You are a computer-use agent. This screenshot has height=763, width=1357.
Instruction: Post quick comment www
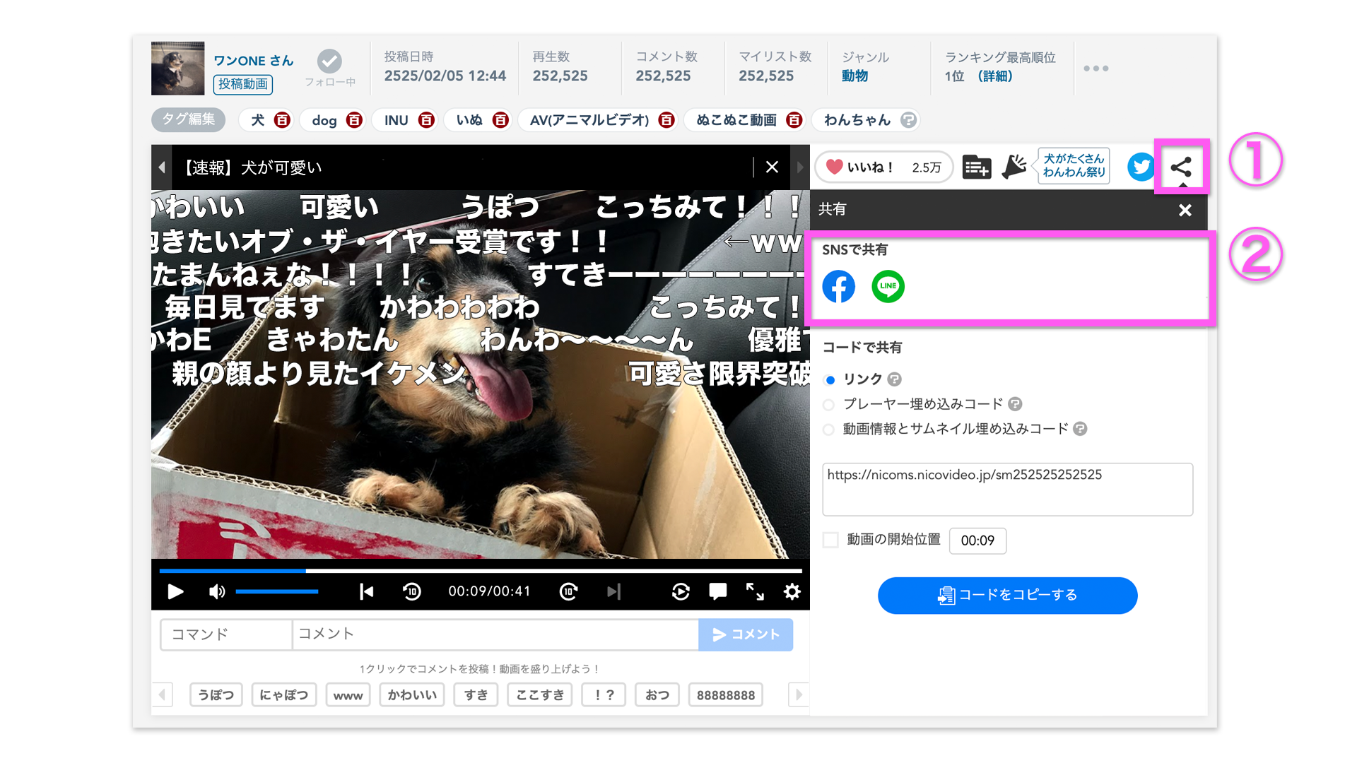click(348, 695)
